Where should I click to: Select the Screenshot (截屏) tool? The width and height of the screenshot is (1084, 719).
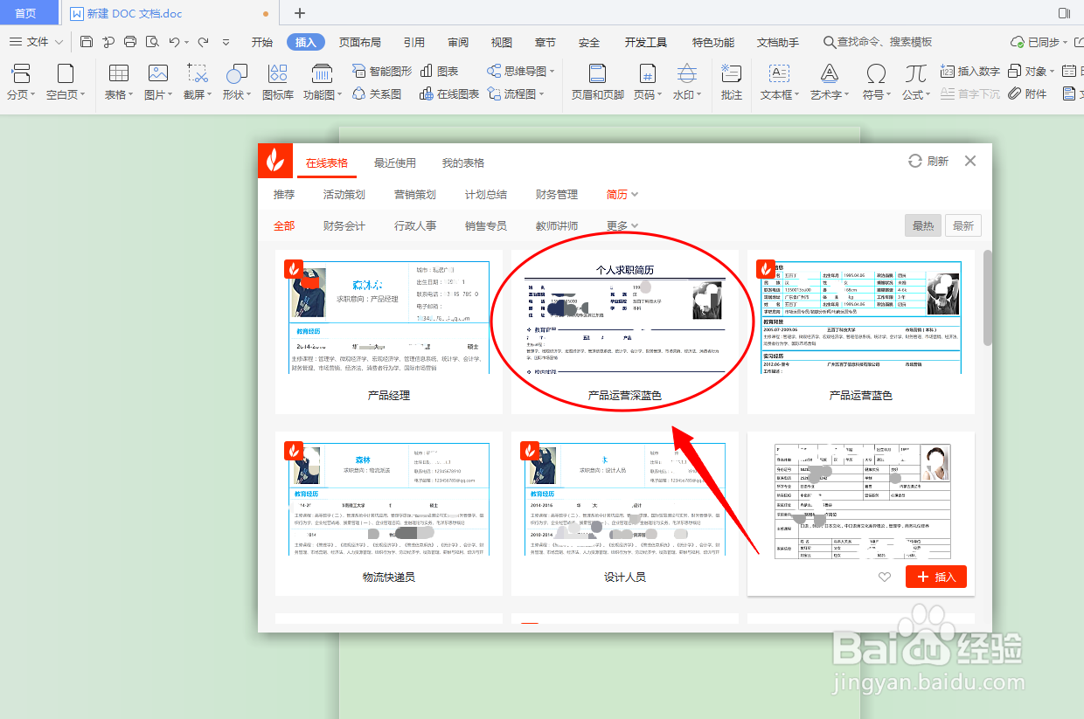(198, 82)
